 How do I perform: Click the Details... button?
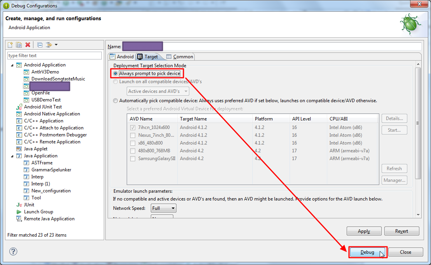(394, 119)
